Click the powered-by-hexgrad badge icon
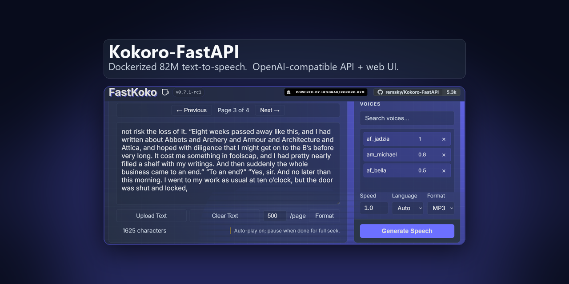Image resolution: width=569 pixels, height=284 pixels. (289, 92)
